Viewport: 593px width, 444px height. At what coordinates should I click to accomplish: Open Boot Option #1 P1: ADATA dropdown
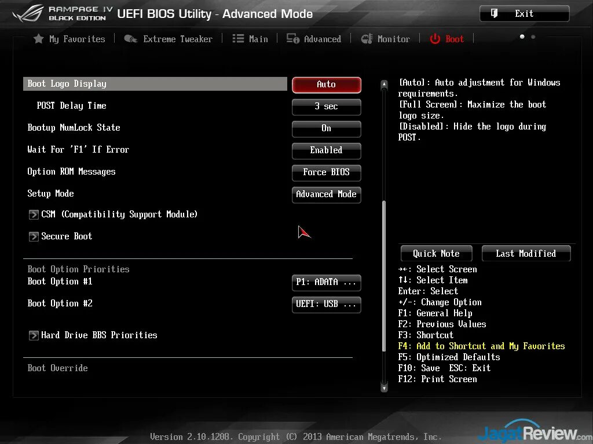[x=327, y=282]
